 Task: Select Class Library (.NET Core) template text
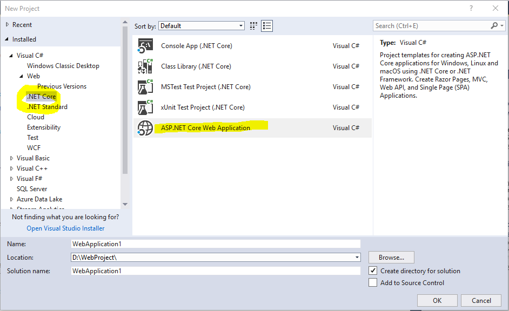click(196, 66)
